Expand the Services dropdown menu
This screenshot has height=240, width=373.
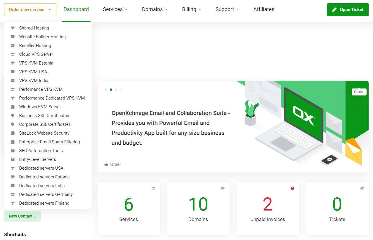pyautogui.click(x=115, y=9)
